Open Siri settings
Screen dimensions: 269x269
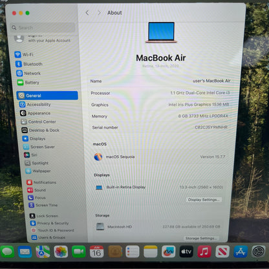[30, 155]
